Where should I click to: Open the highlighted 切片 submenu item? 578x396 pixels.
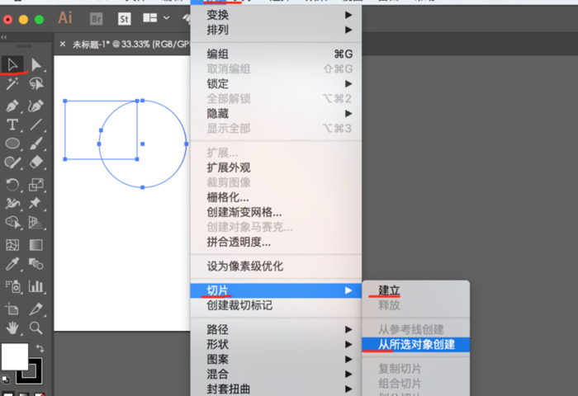click(276, 290)
